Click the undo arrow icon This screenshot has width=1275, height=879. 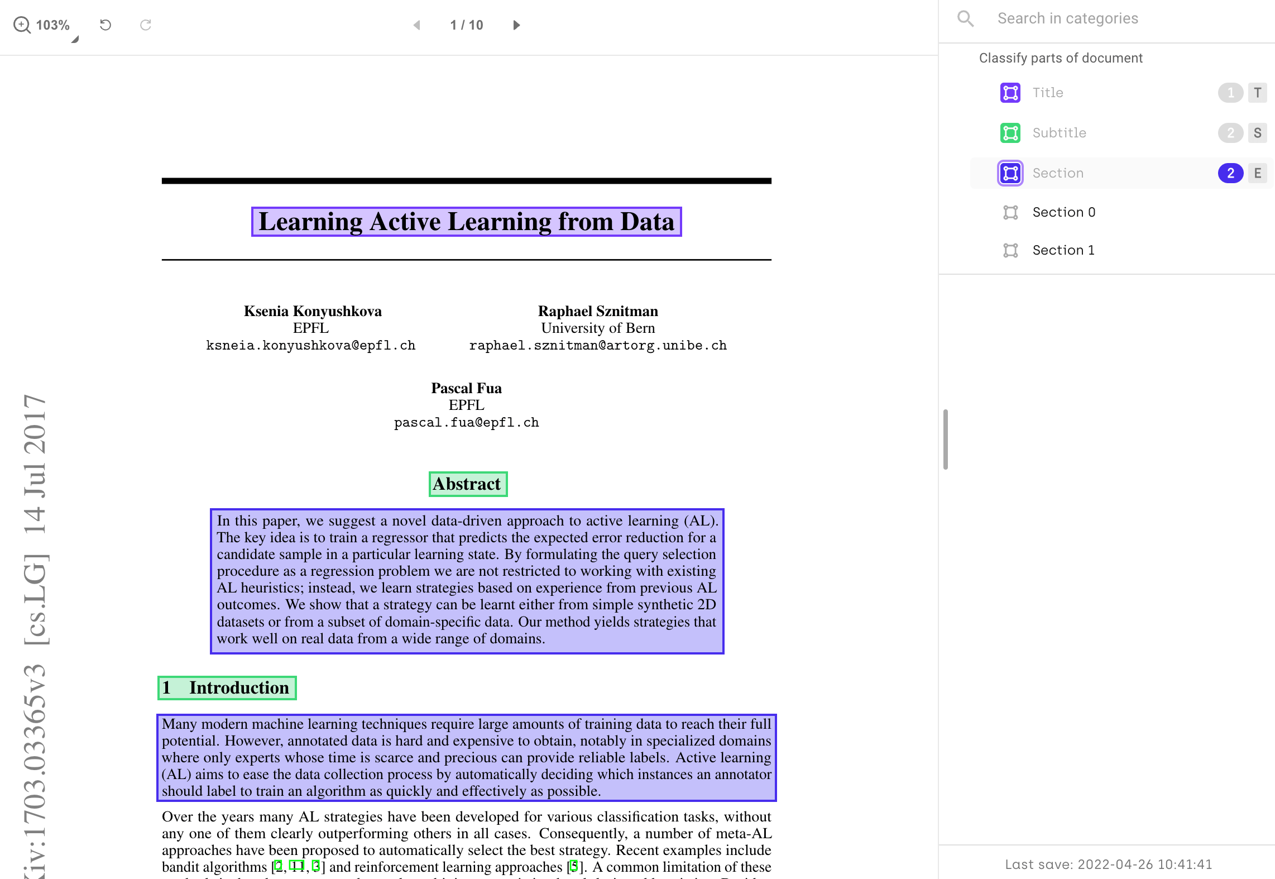click(x=106, y=25)
